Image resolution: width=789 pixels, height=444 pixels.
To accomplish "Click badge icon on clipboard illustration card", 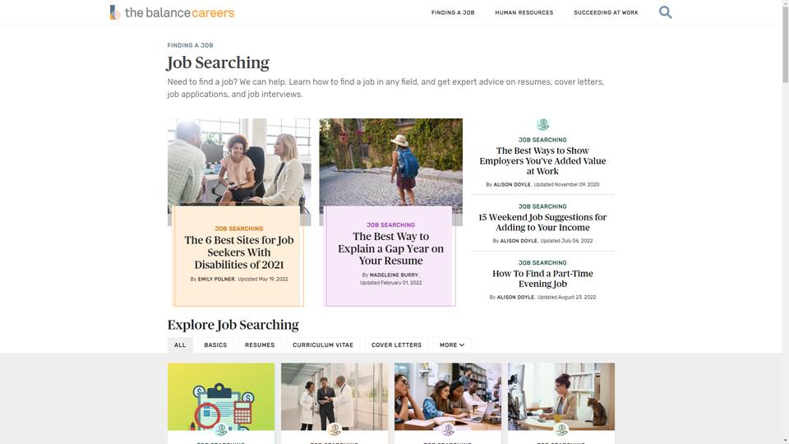I will [x=221, y=429].
